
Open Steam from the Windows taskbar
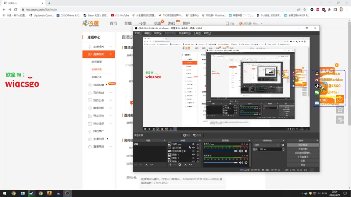(31, 193)
